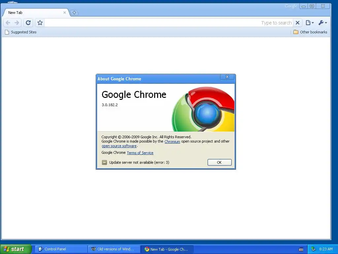This screenshot has height=254, width=338.
Task: Confirm the About dialog with OK
Action: click(220, 162)
